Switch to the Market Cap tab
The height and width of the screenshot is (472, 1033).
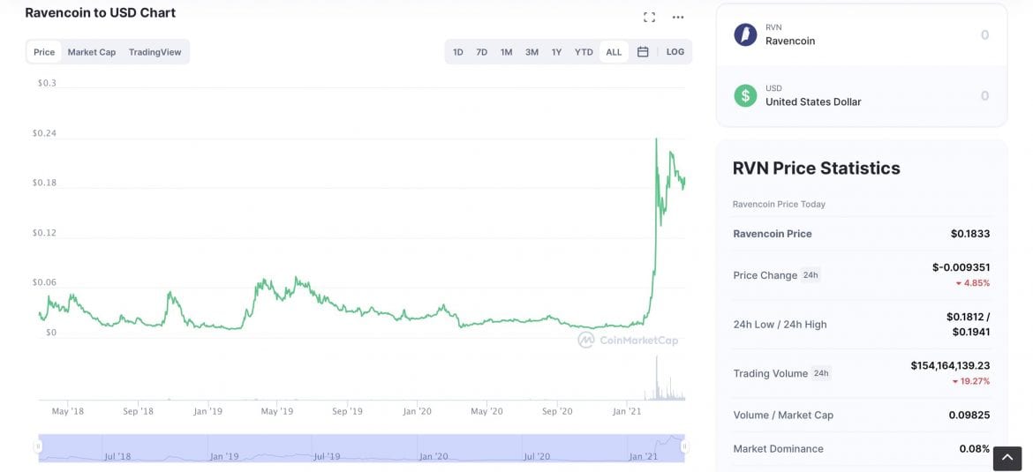point(92,52)
